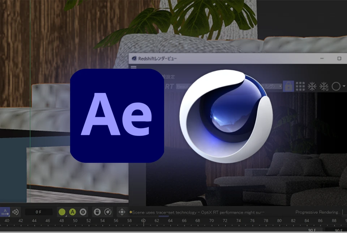Toggle the plain snowflake freeze icon

click(x=312, y=86)
